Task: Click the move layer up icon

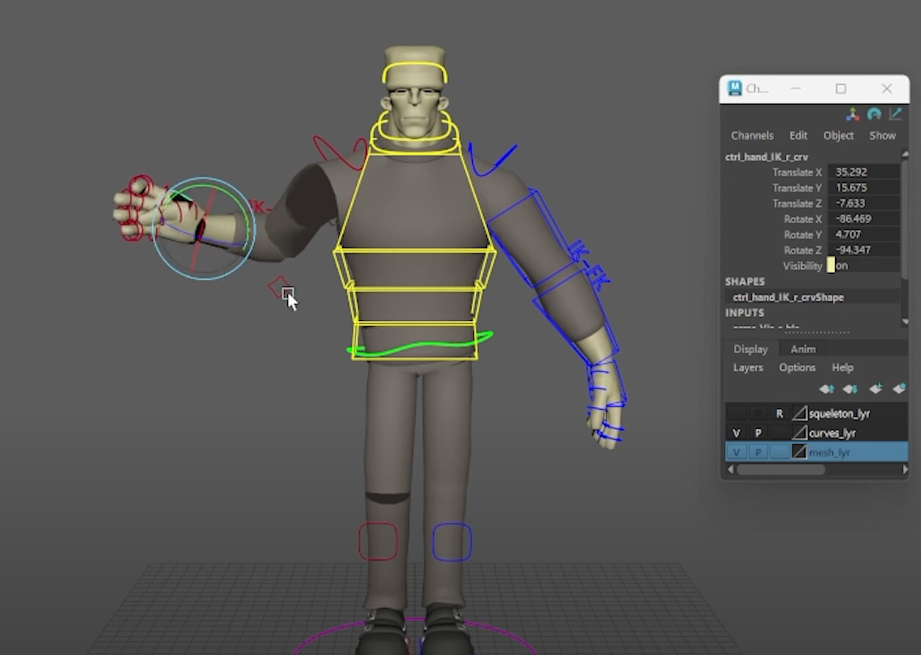Action: click(x=826, y=388)
